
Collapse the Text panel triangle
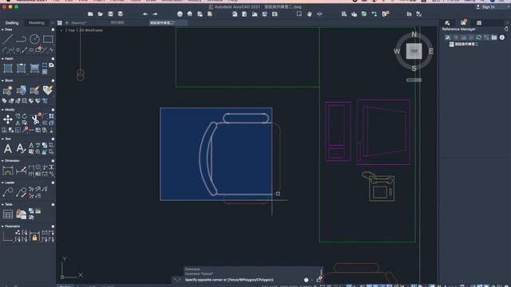click(x=2, y=139)
